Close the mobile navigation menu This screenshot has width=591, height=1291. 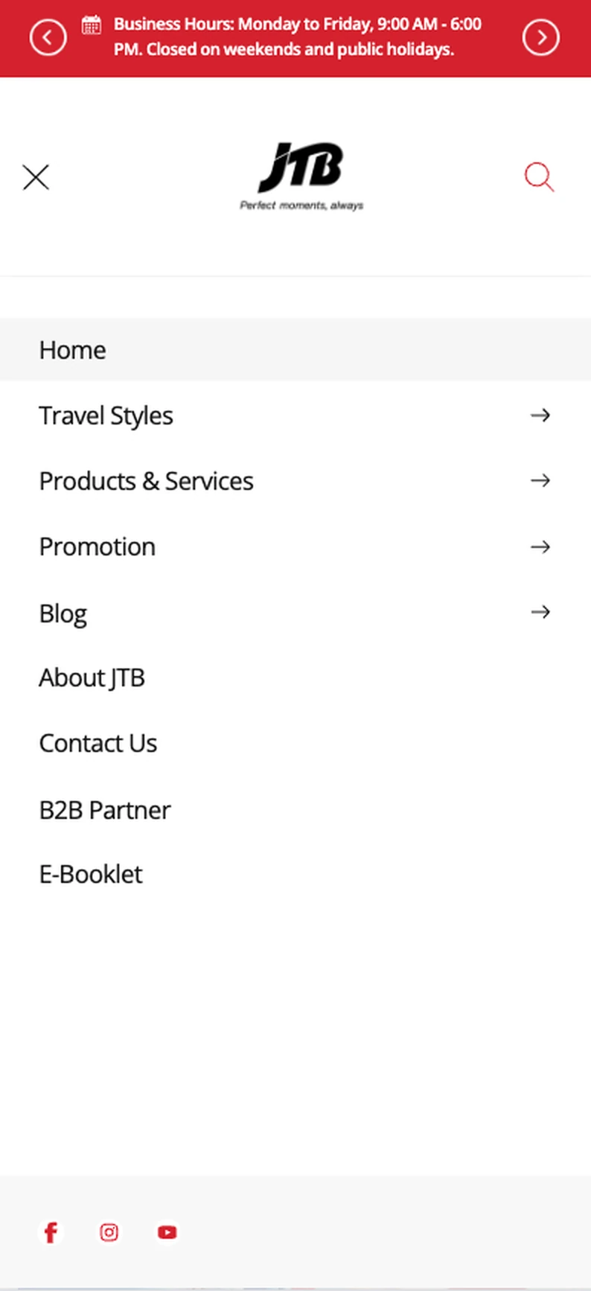tap(36, 177)
